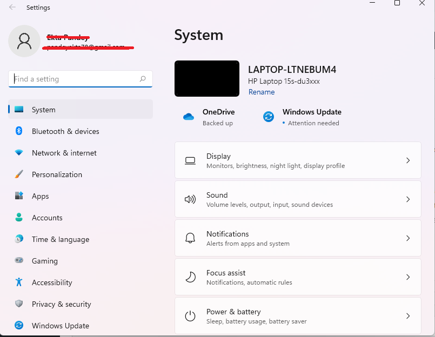Click the Find a setting search box
The height and width of the screenshot is (337, 435).
click(76, 79)
